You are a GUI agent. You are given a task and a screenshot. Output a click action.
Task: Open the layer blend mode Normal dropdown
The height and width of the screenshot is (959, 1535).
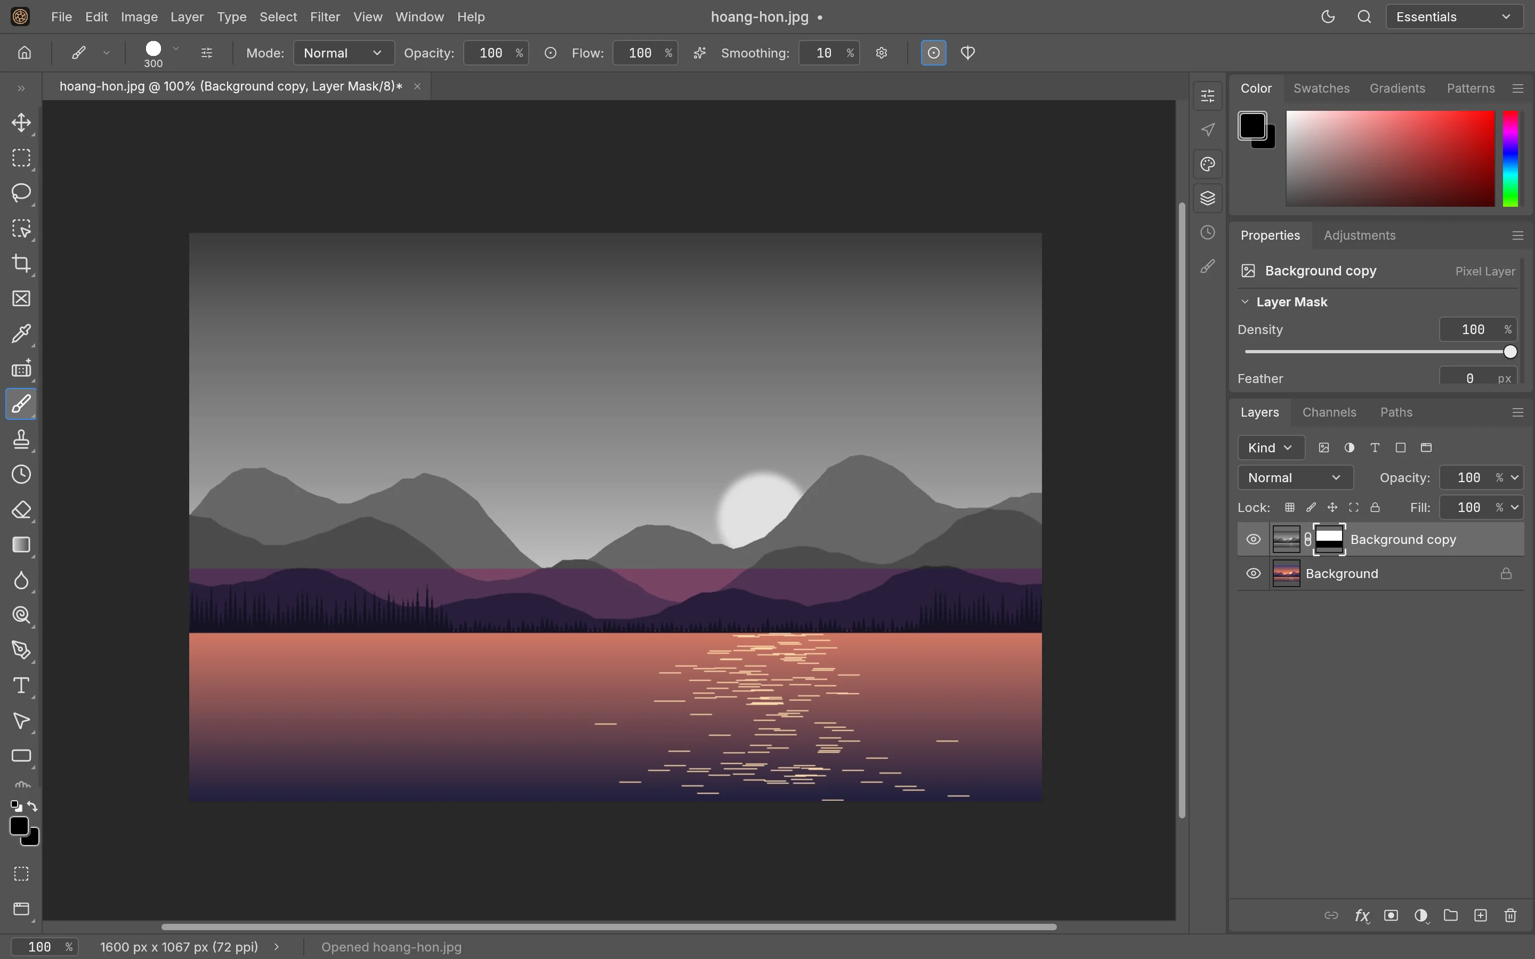pos(1295,477)
